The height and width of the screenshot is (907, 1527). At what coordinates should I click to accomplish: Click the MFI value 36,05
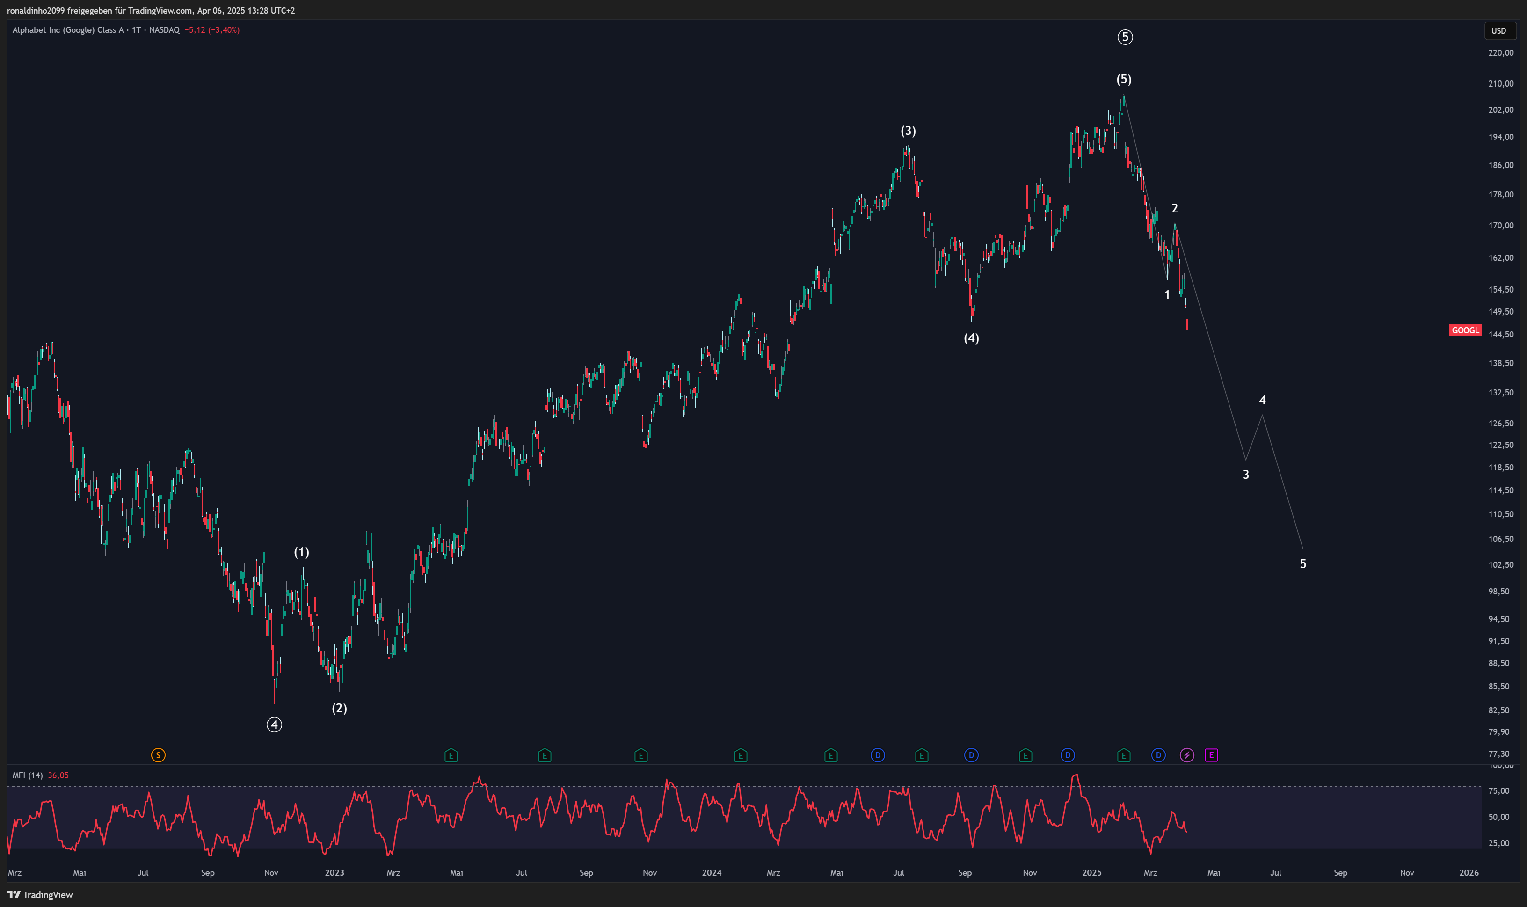click(58, 775)
